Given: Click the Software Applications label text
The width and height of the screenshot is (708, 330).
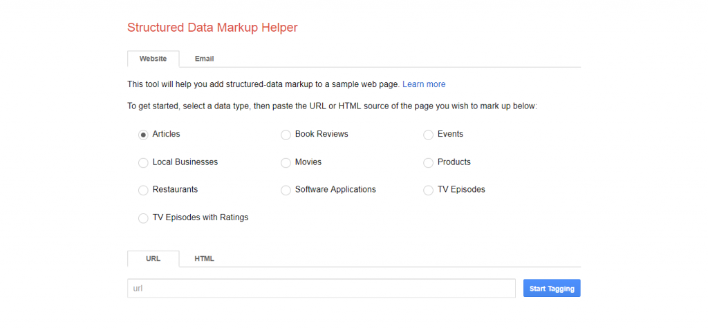Looking at the screenshot, I should click(x=335, y=189).
